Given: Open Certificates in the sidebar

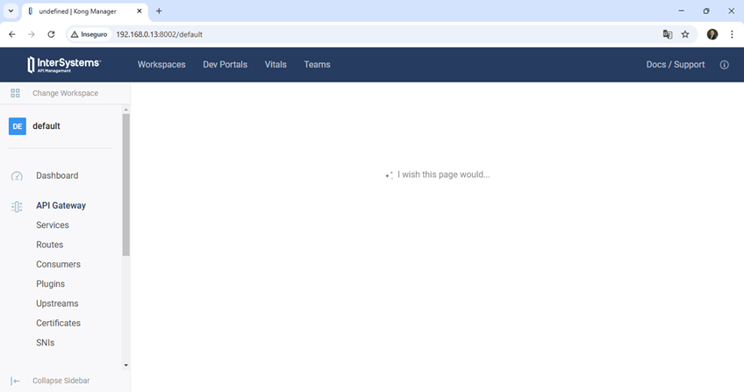Looking at the screenshot, I should click(x=59, y=324).
